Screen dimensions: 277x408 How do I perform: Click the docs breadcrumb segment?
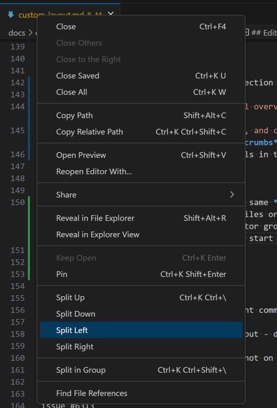point(17,33)
